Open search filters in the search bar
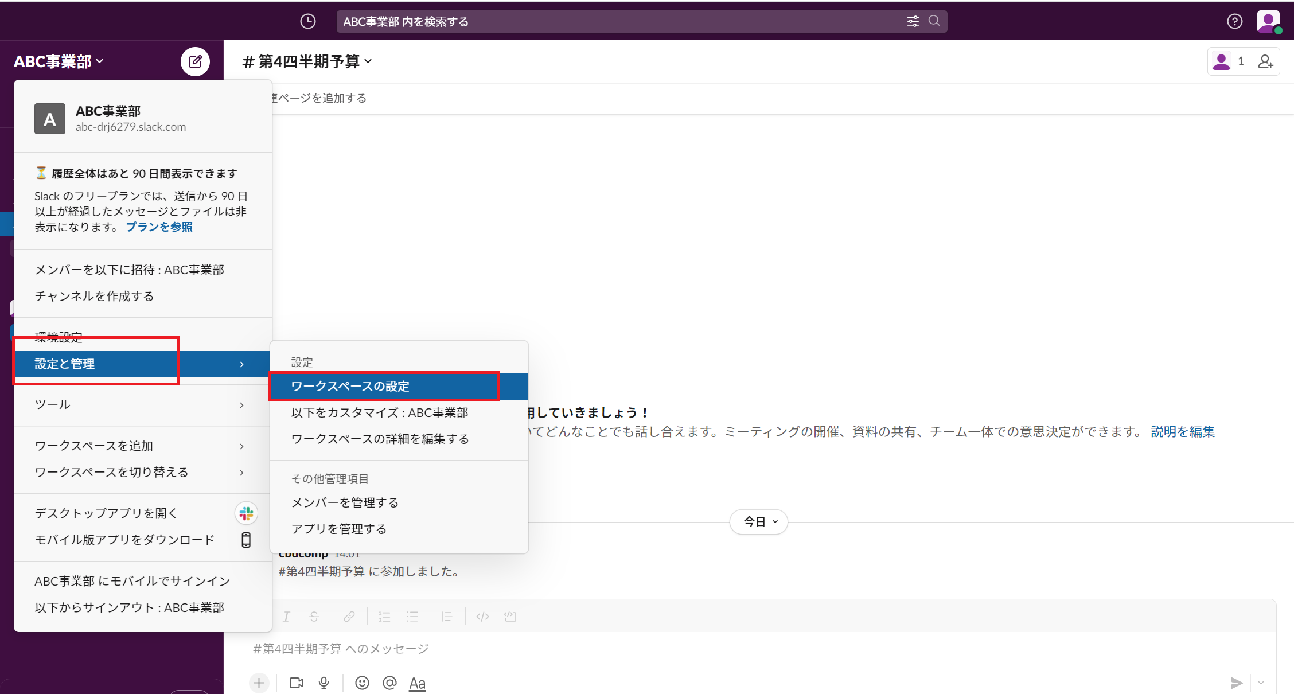The image size is (1294, 694). (913, 21)
